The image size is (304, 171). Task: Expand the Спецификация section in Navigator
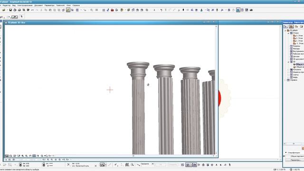coord(286,152)
